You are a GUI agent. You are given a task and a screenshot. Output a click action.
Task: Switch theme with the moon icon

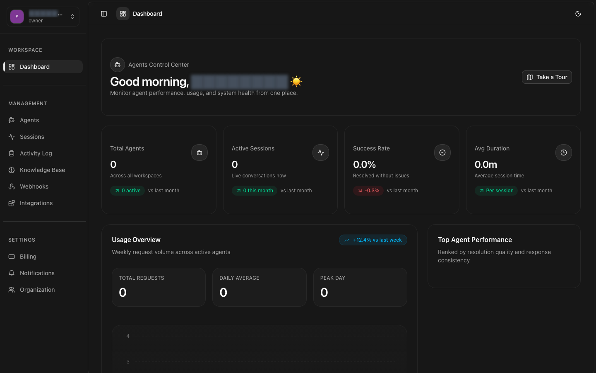(x=578, y=14)
